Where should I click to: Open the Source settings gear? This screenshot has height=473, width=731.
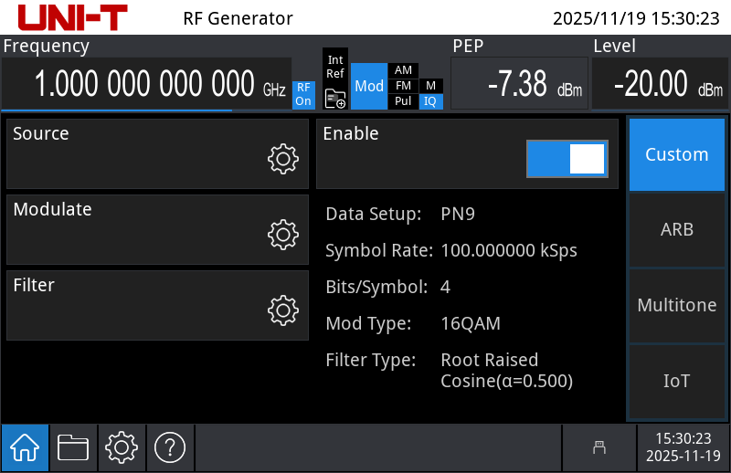pos(282,159)
